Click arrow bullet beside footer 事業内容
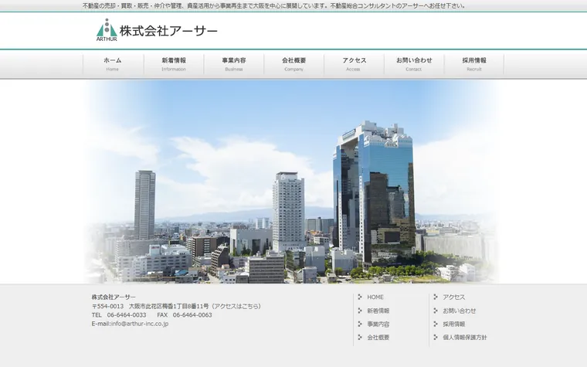The width and height of the screenshot is (587, 367). [x=360, y=324]
